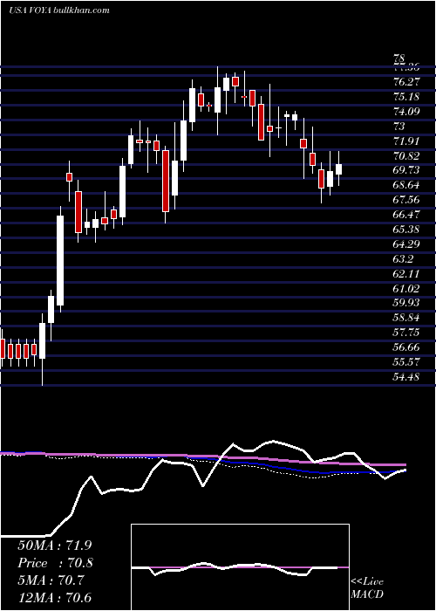436x611 pixels.
Task: Click the USA VOYA bullkhan.com title text
Action: pos(58,10)
